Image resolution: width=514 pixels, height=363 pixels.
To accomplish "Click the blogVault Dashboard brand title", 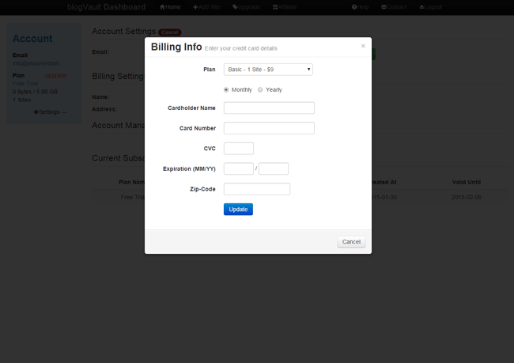I will click(107, 7).
